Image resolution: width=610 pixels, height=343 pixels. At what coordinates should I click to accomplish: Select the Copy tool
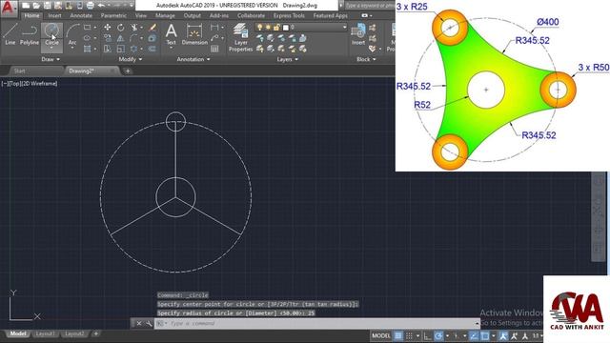click(x=108, y=38)
